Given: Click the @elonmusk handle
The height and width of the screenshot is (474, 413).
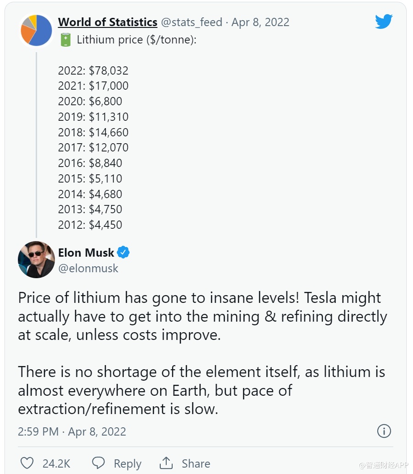Looking at the screenshot, I should [x=88, y=268].
